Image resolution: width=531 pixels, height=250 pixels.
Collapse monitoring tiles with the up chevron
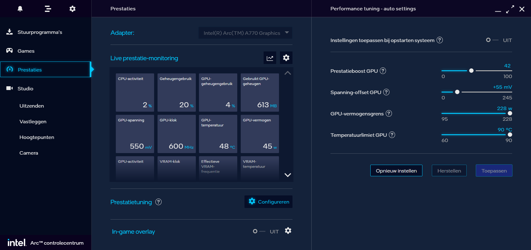coord(288,73)
